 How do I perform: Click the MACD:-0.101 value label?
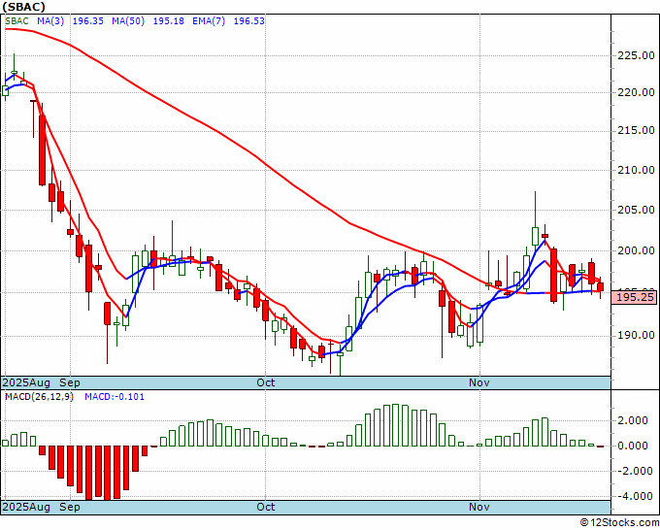click(x=115, y=397)
